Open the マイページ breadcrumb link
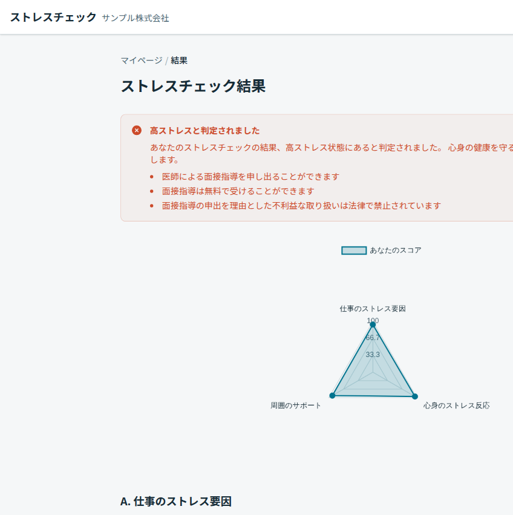Screen dimensions: 513x515 (141, 61)
